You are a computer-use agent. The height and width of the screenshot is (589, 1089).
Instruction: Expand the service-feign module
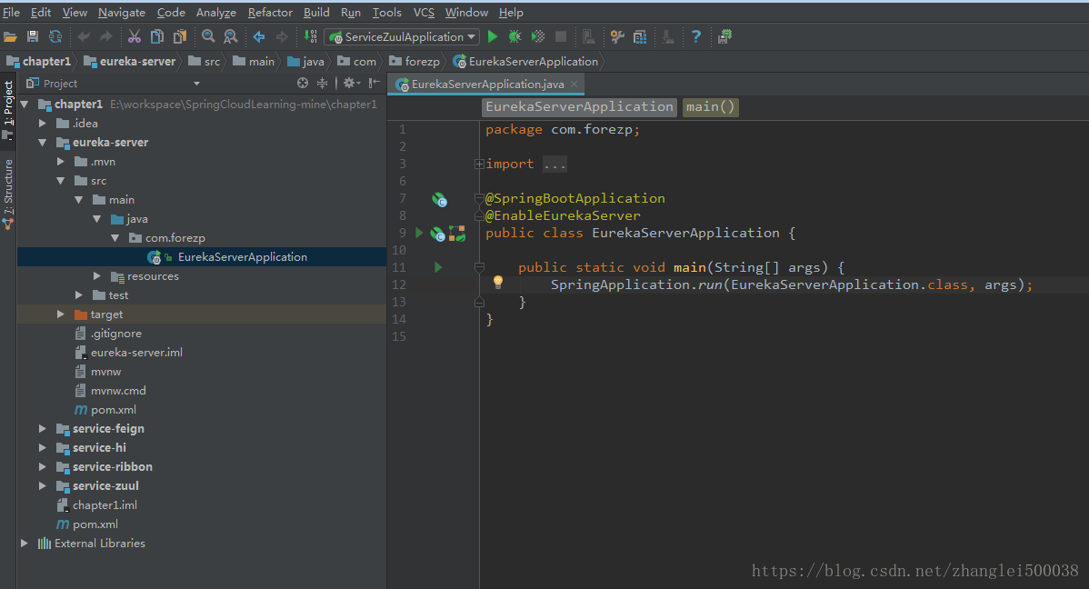(42, 428)
